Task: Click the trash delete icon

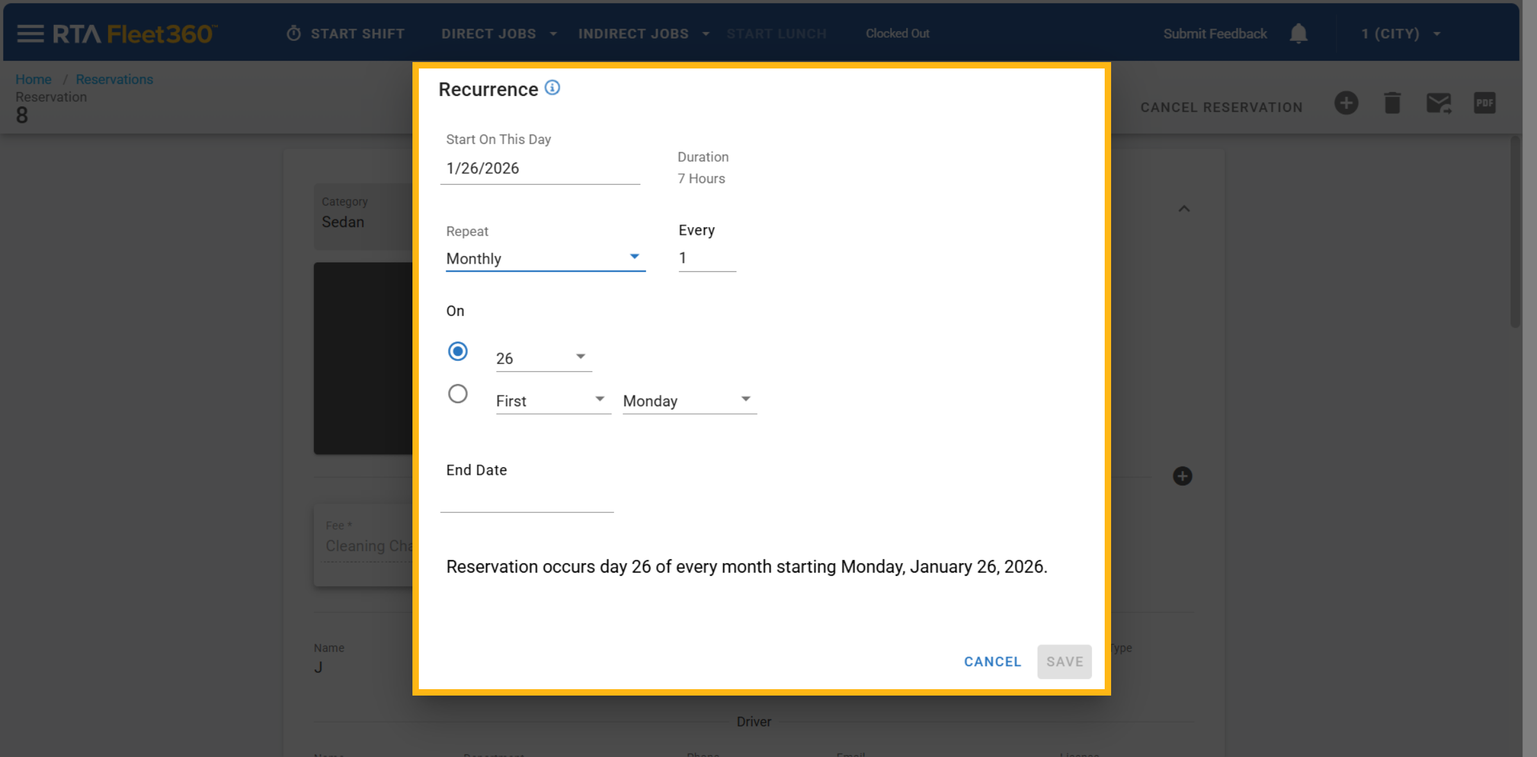Action: coord(1392,103)
